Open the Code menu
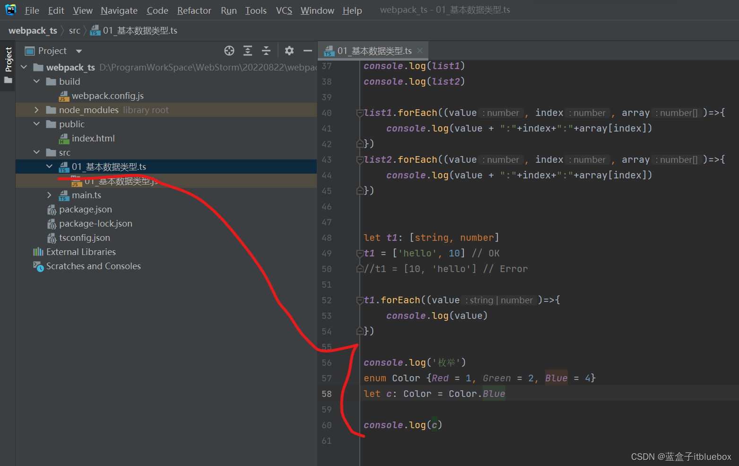The width and height of the screenshot is (739, 466). 157,10
